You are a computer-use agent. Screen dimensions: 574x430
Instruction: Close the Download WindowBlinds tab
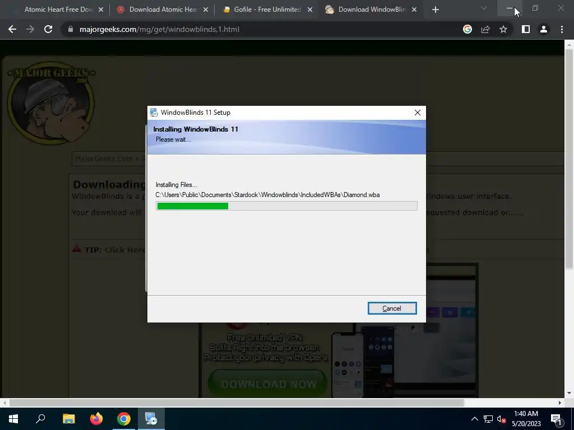coord(414,10)
